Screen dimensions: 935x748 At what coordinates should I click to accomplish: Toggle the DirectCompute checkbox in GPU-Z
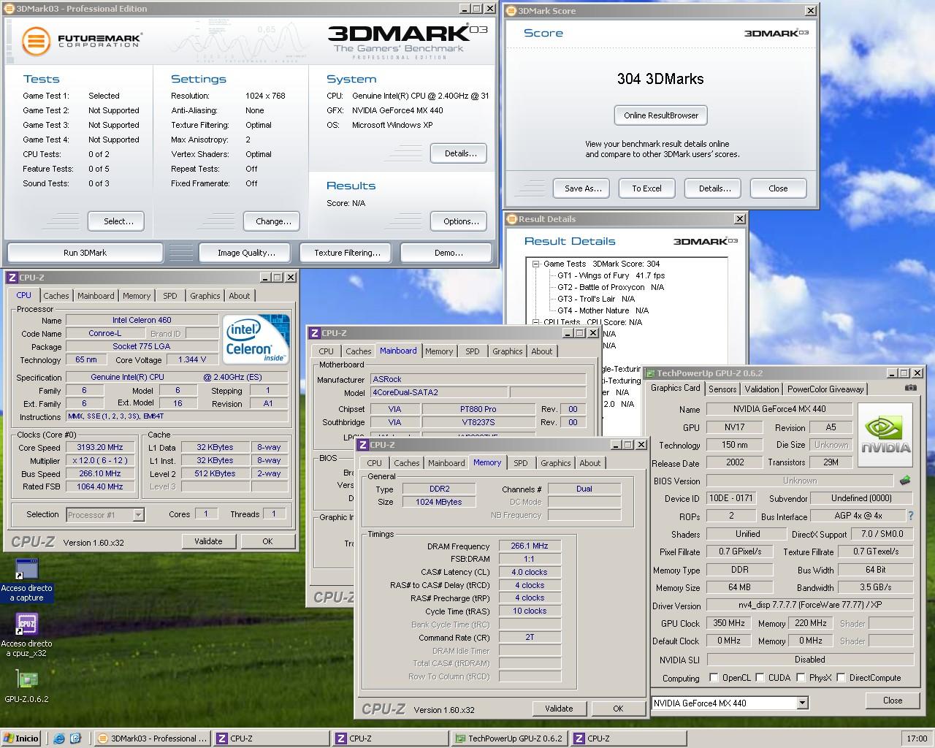coord(841,678)
